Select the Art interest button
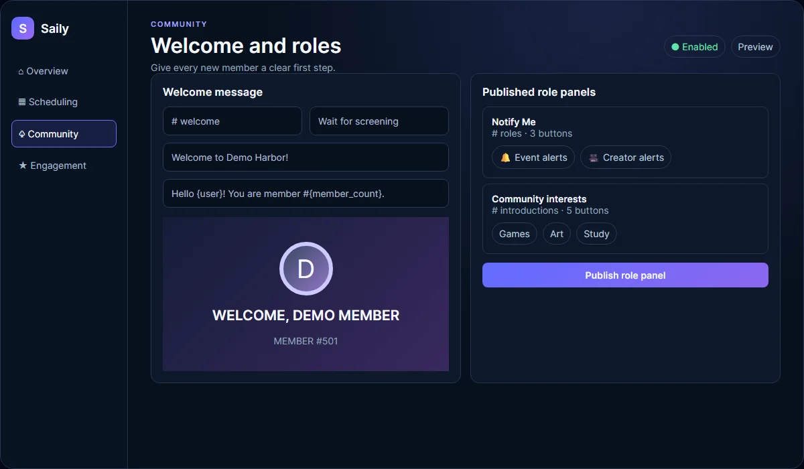 [557, 234]
